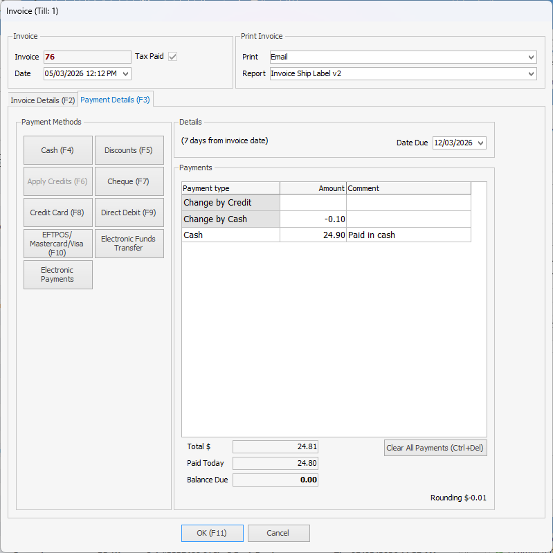Viewport: 553px width, 553px height.
Task: Expand the Report dropdown arrow
Action: click(x=531, y=73)
